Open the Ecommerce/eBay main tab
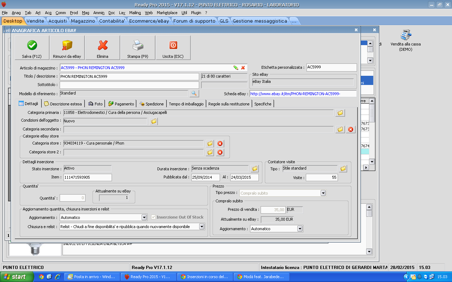The height and width of the screenshot is (282, 452). (x=149, y=21)
